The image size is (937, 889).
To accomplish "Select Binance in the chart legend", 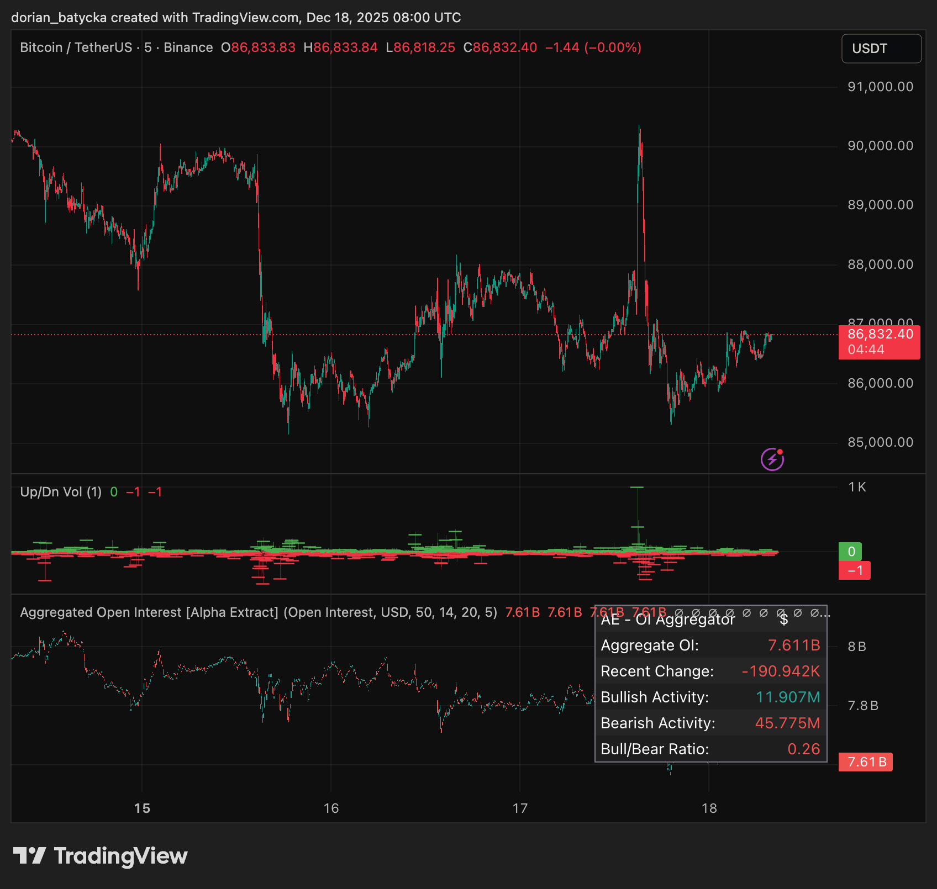I will (189, 47).
